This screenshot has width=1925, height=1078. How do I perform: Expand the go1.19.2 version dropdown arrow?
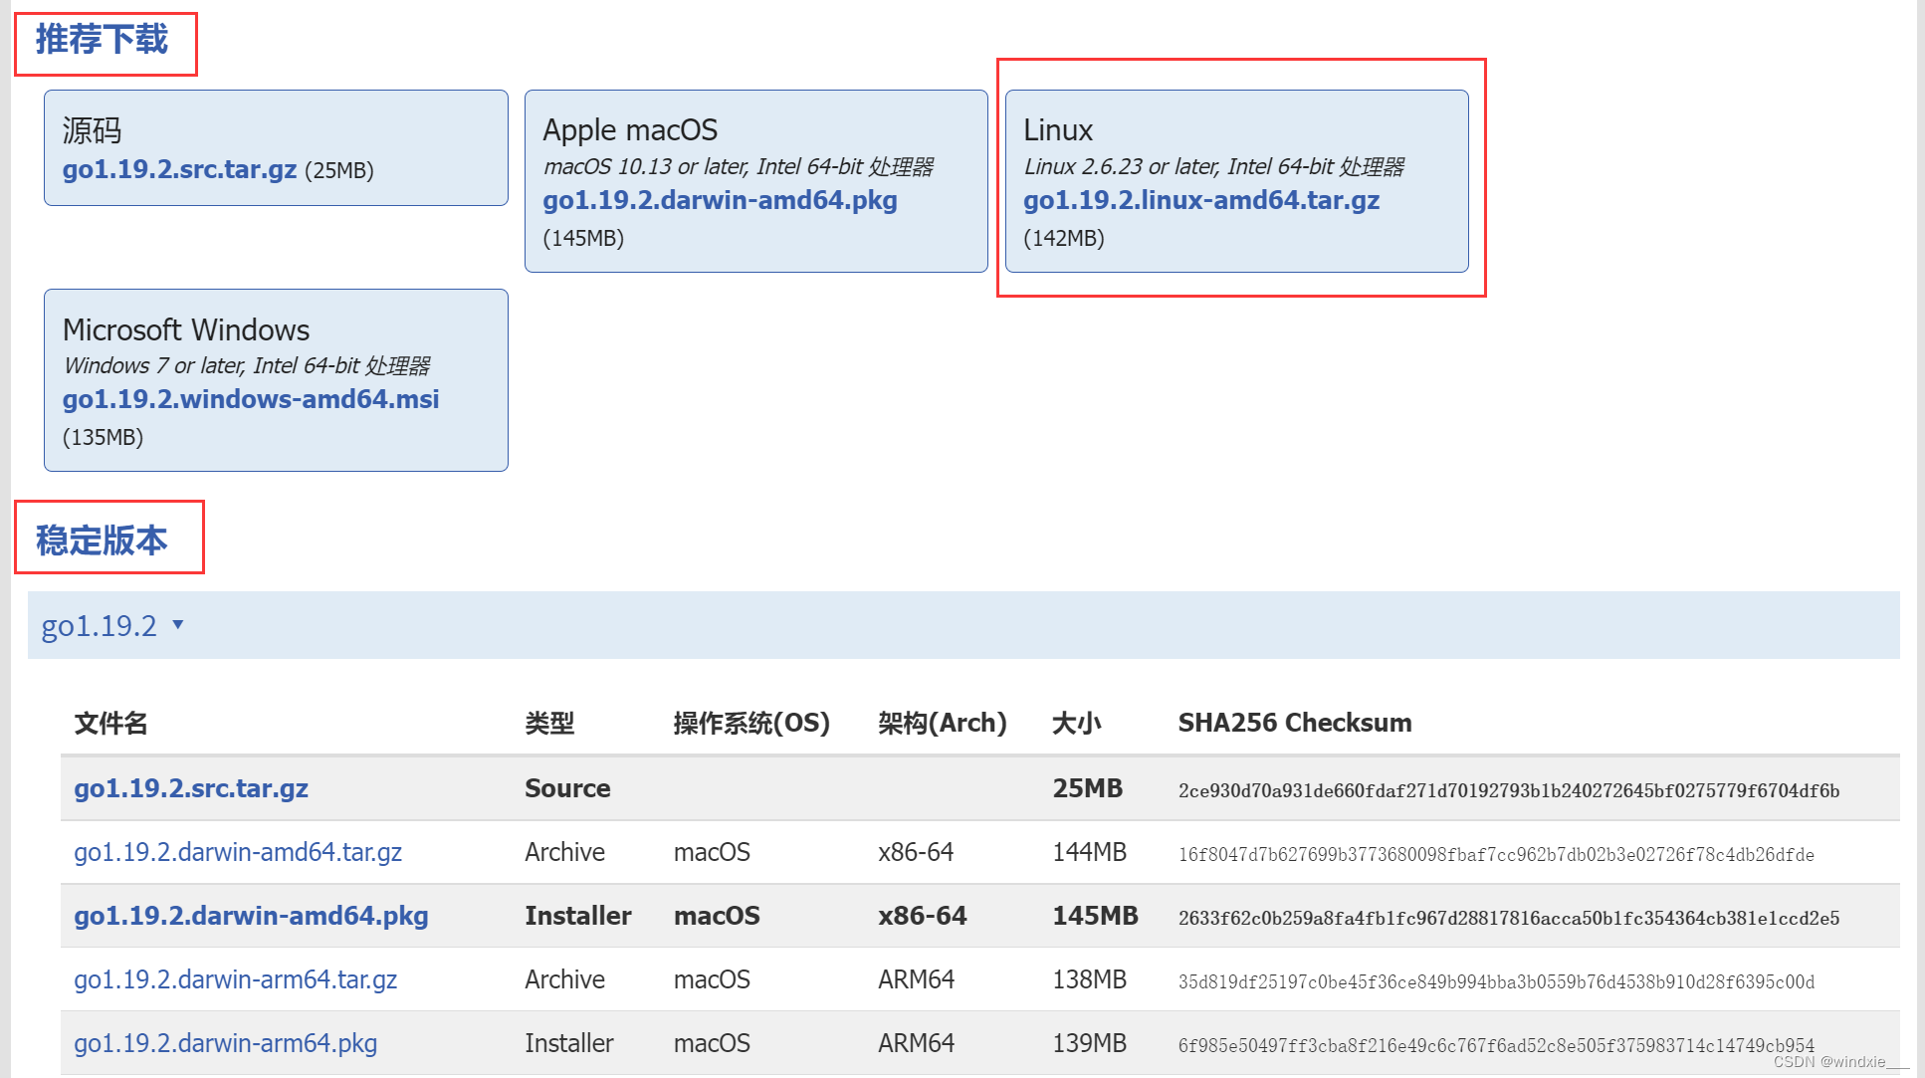click(x=178, y=624)
